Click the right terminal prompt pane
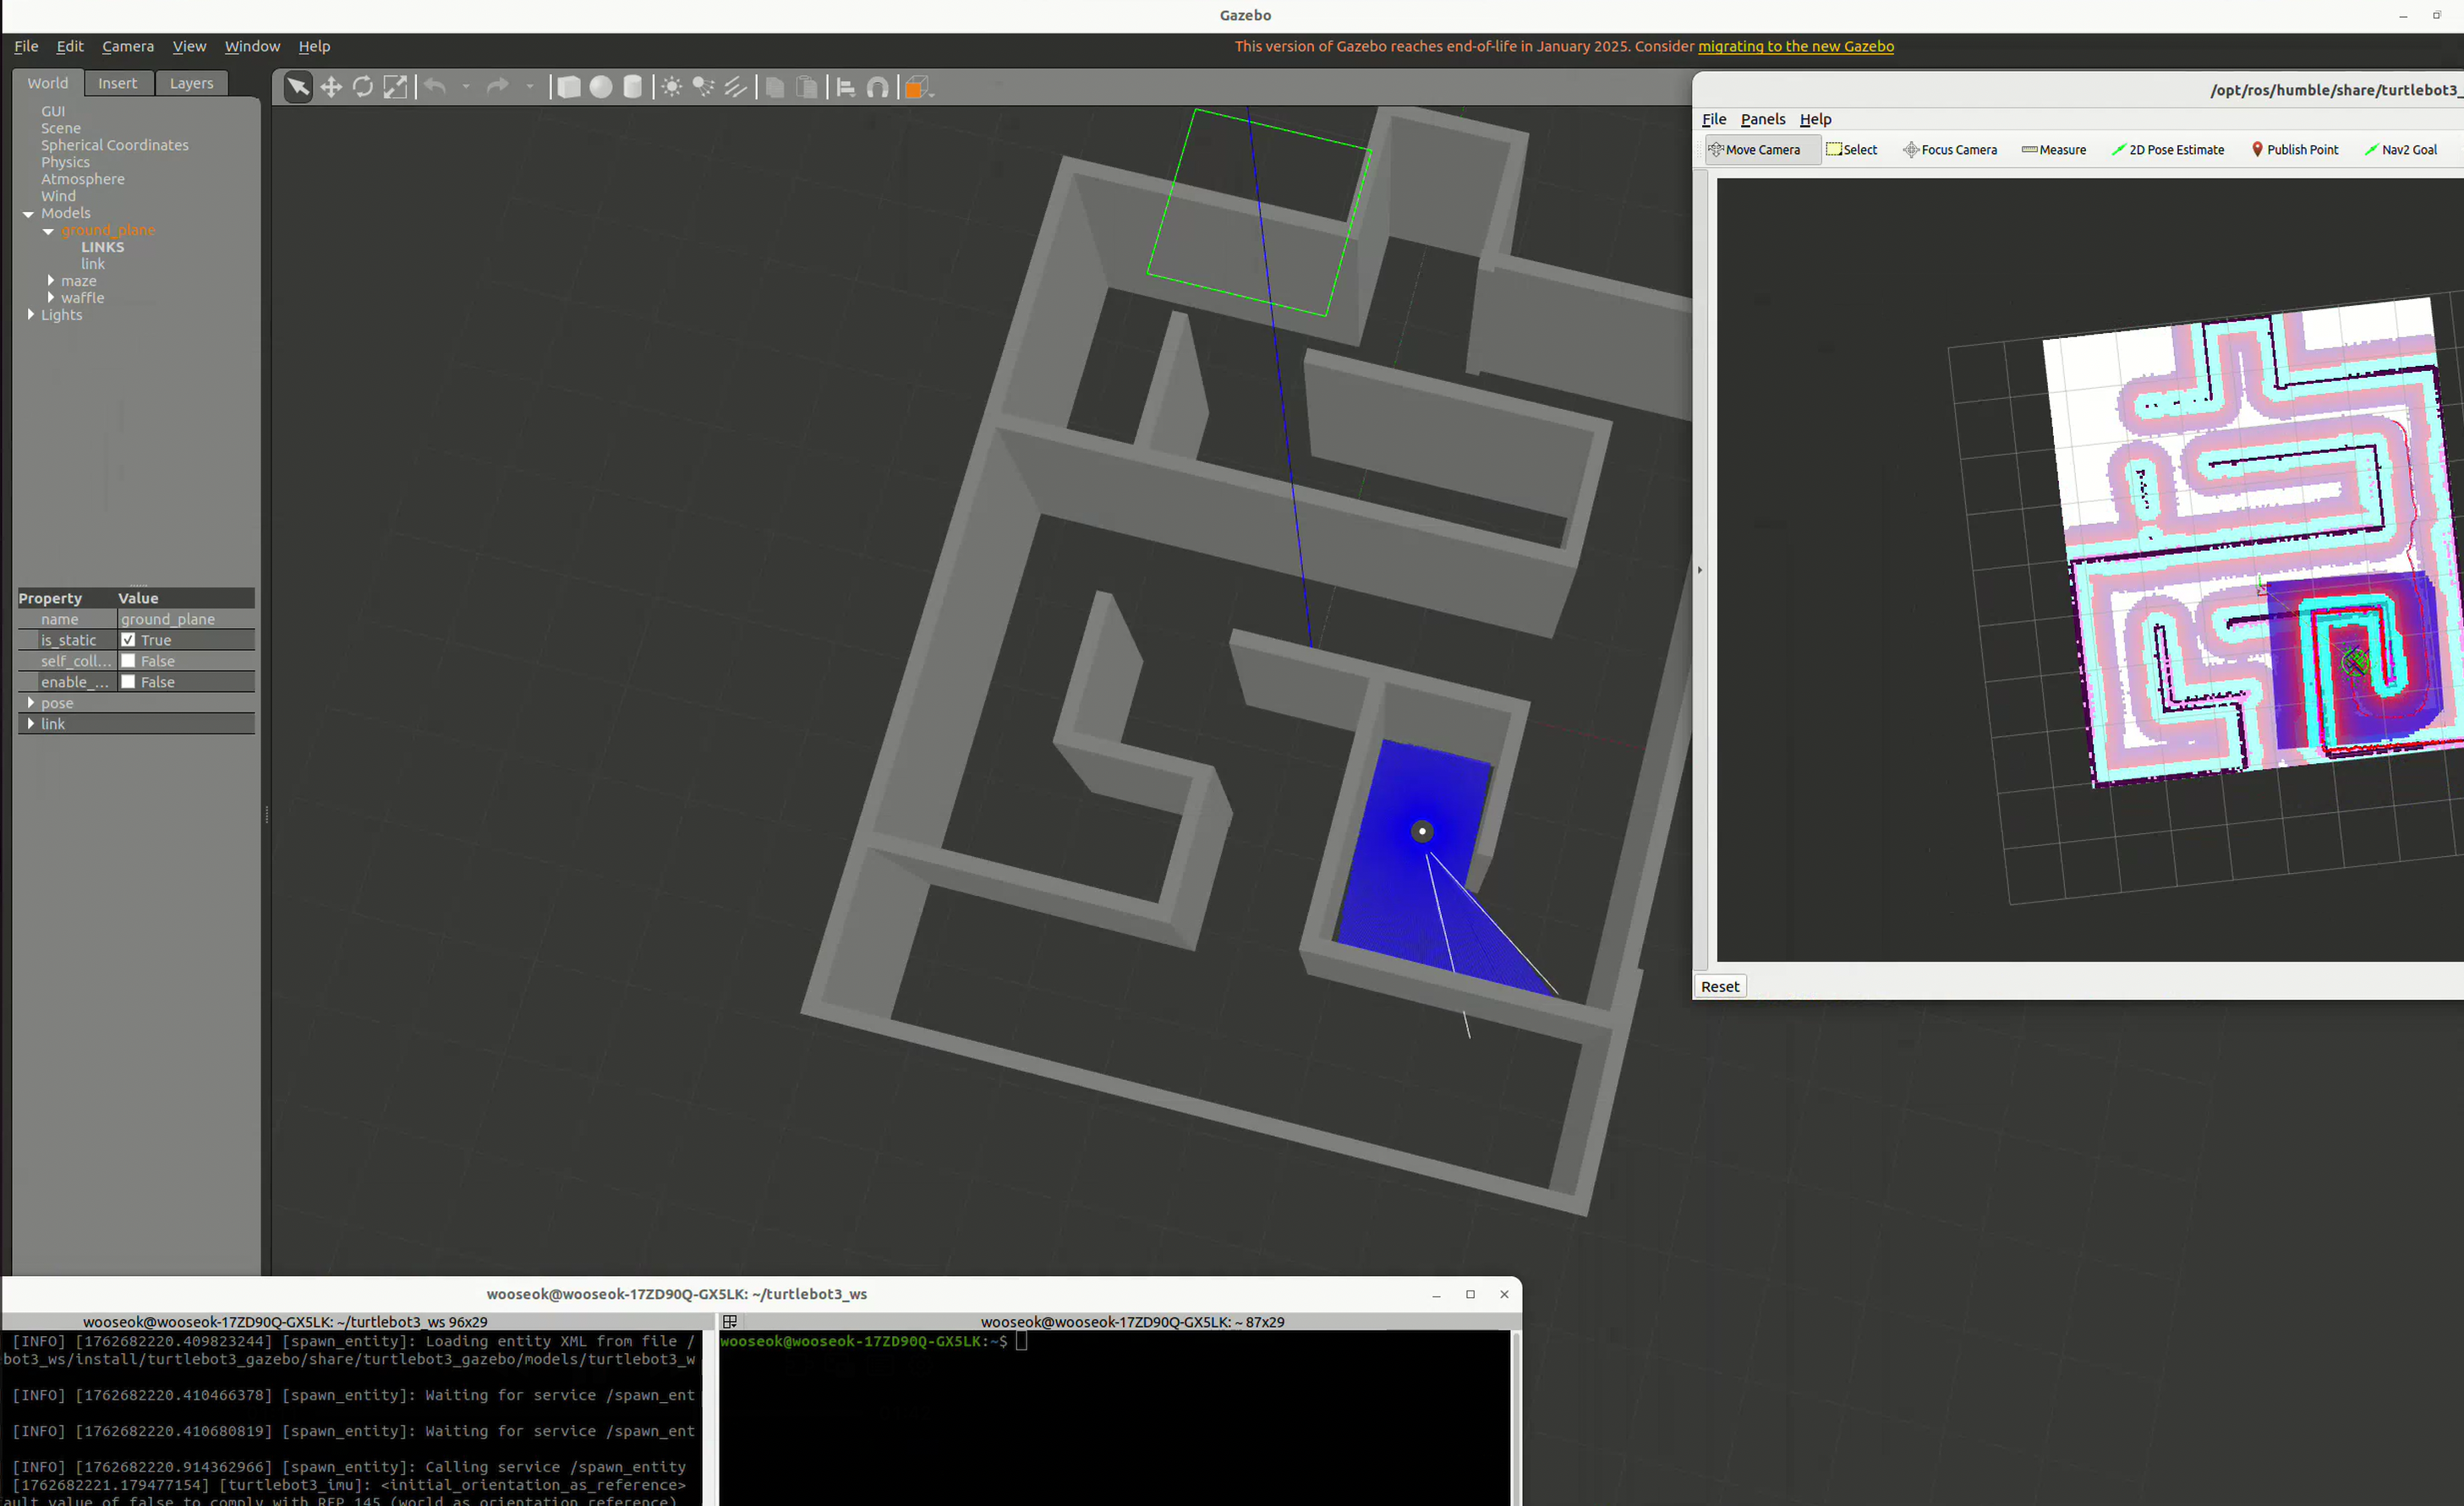This screenshot has height=1506, width=2464. tap(1114, 1417)
